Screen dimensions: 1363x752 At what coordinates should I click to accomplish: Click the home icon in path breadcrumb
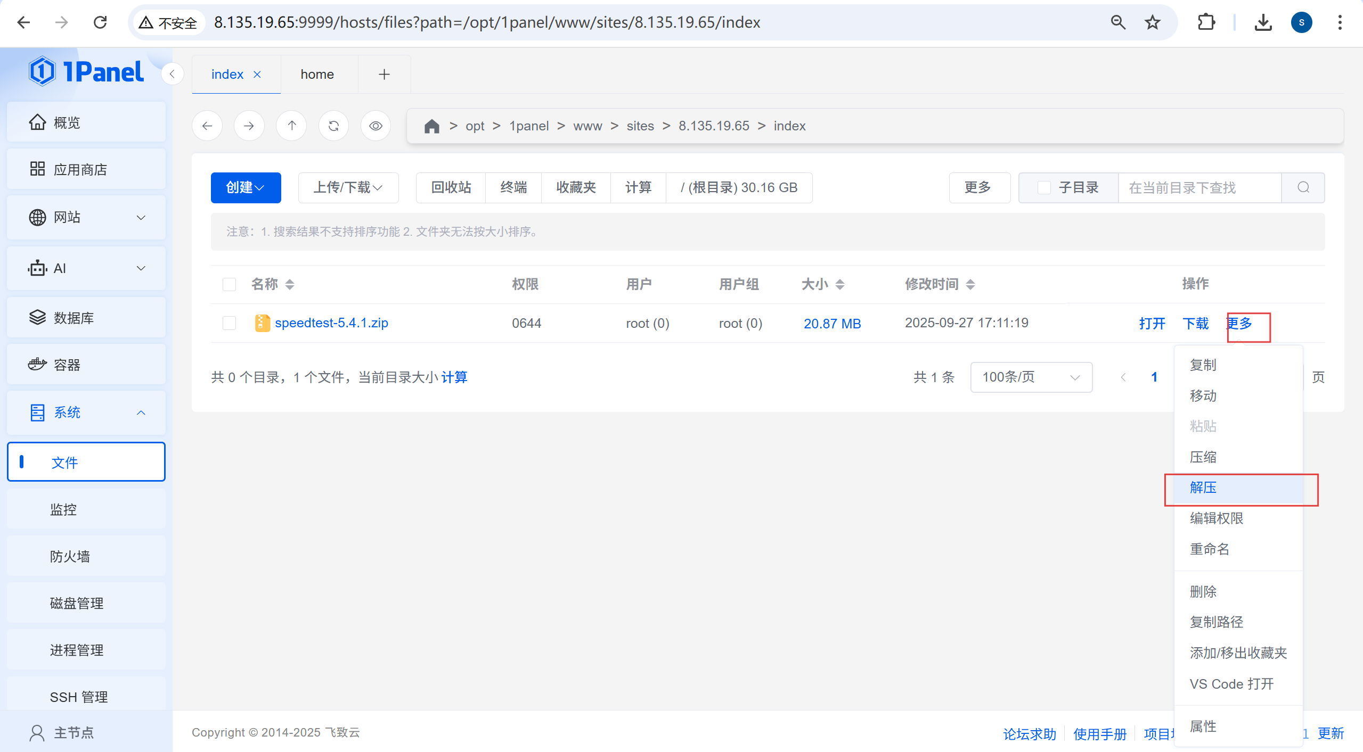(431, 126)
